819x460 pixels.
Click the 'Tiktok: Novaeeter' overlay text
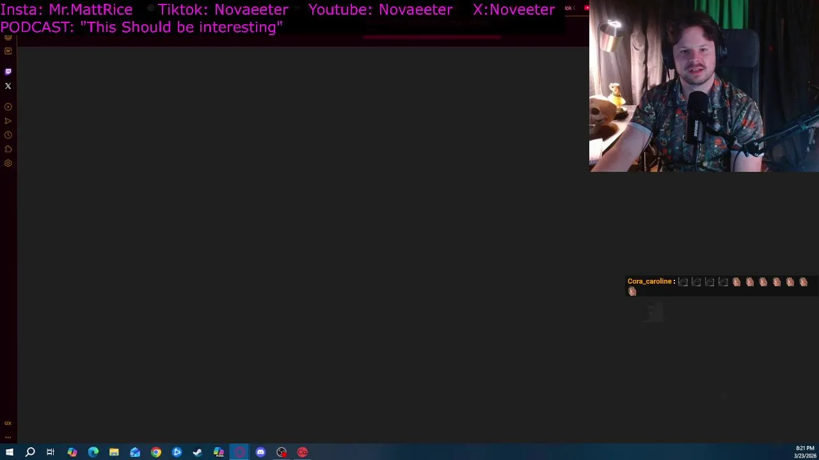(223, 10)
